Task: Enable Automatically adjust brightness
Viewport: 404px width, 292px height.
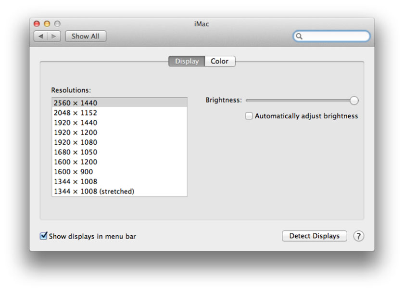Action: (249, 116)
